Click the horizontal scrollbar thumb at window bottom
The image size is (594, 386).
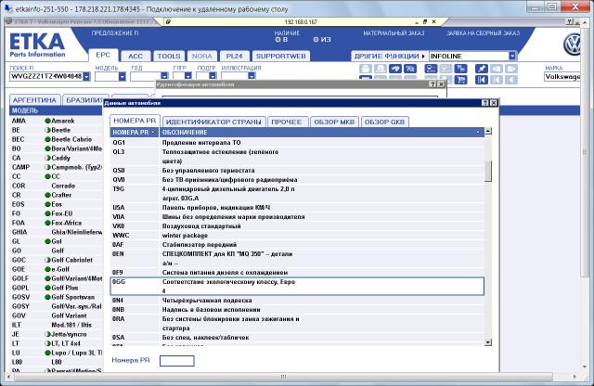pyautogui.click(x=283, y=377)
